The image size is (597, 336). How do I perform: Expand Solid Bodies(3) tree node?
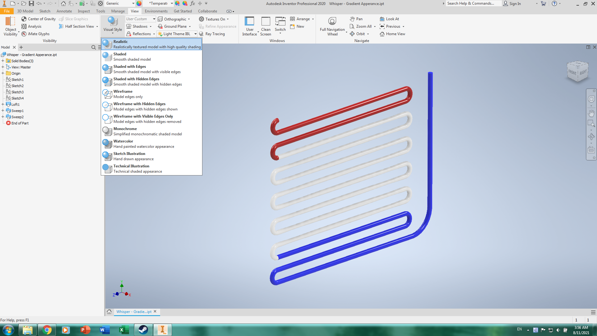click(3, 61)
